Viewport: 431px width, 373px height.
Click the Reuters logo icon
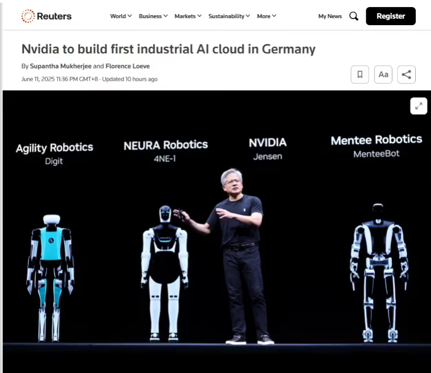(x=28, y=16)
